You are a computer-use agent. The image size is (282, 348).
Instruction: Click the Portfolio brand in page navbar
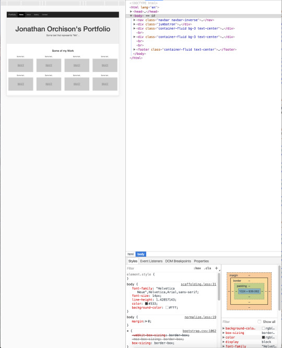(12, 15)
